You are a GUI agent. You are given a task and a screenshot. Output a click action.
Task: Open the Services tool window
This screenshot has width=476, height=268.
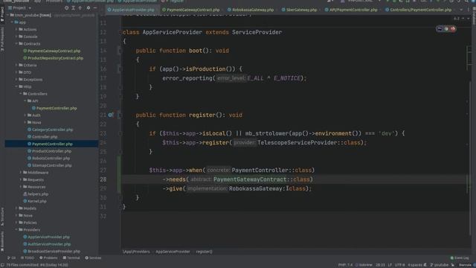[93, 258]
